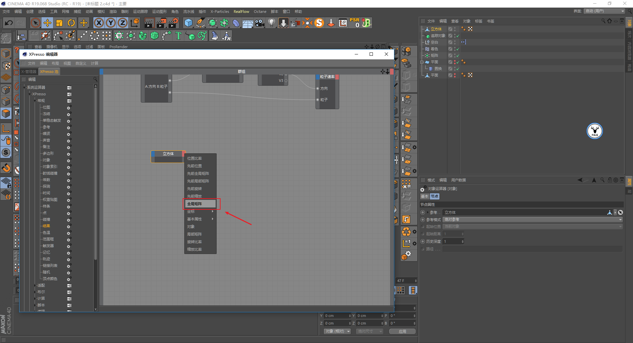This screenshot has height=343, width=633.
Task: Click the 历史深度 value field
Action: tap(452, 241)
